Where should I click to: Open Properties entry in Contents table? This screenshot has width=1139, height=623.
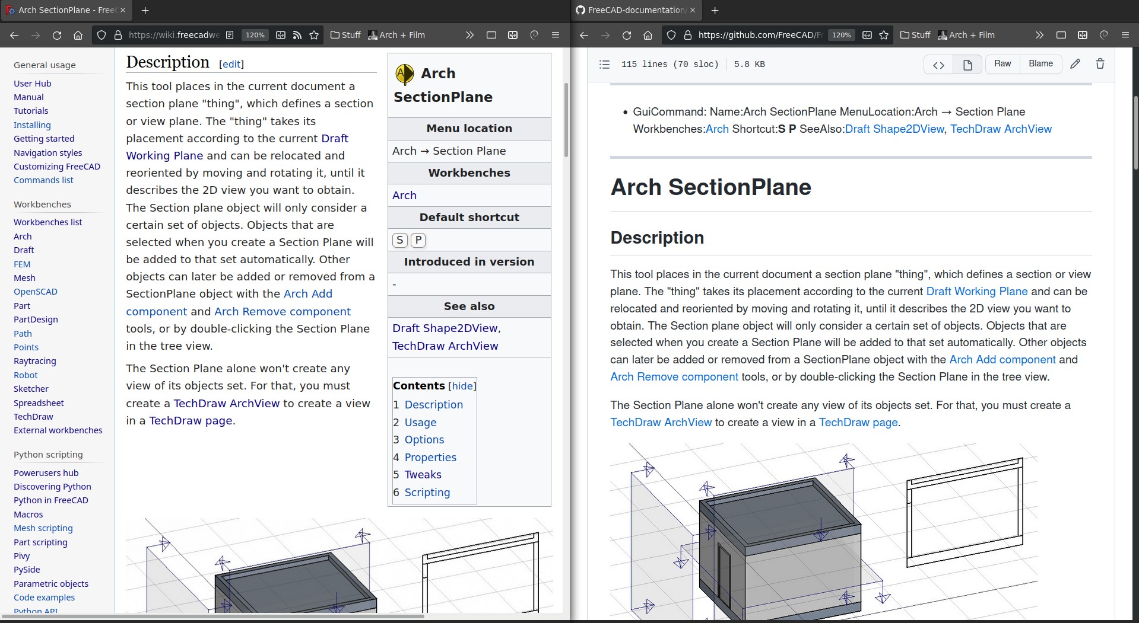430,458
